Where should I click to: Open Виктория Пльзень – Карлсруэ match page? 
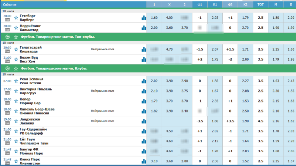(x=33, y=91)
